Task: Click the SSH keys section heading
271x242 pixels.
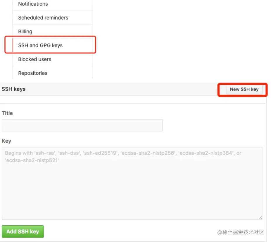Action: pyautogui.click(x=13, y=89)
